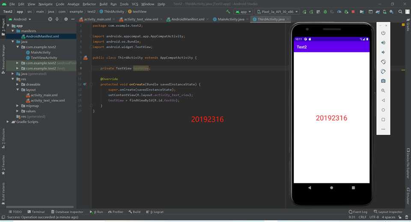Select TextViewActivity in project tree
The image size is (411, 222).
pos(44,58)
